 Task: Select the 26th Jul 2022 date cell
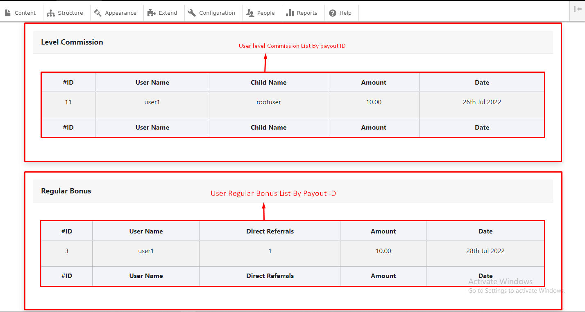pyautogui.click(x=482, y=102)
